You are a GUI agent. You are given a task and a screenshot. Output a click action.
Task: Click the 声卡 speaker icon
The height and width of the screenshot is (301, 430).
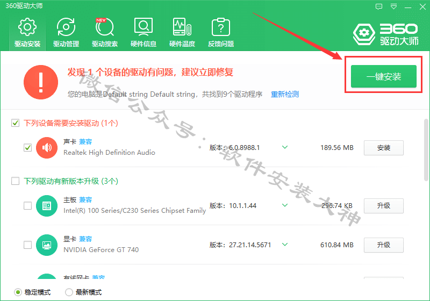tap(47, 148)
